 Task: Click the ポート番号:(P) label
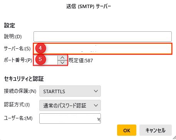pyautogui.click(x=18, y=60)
